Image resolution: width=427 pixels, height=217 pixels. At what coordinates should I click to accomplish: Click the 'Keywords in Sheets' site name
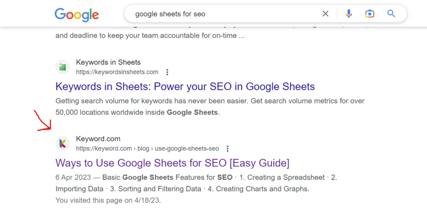coord(108,62)
